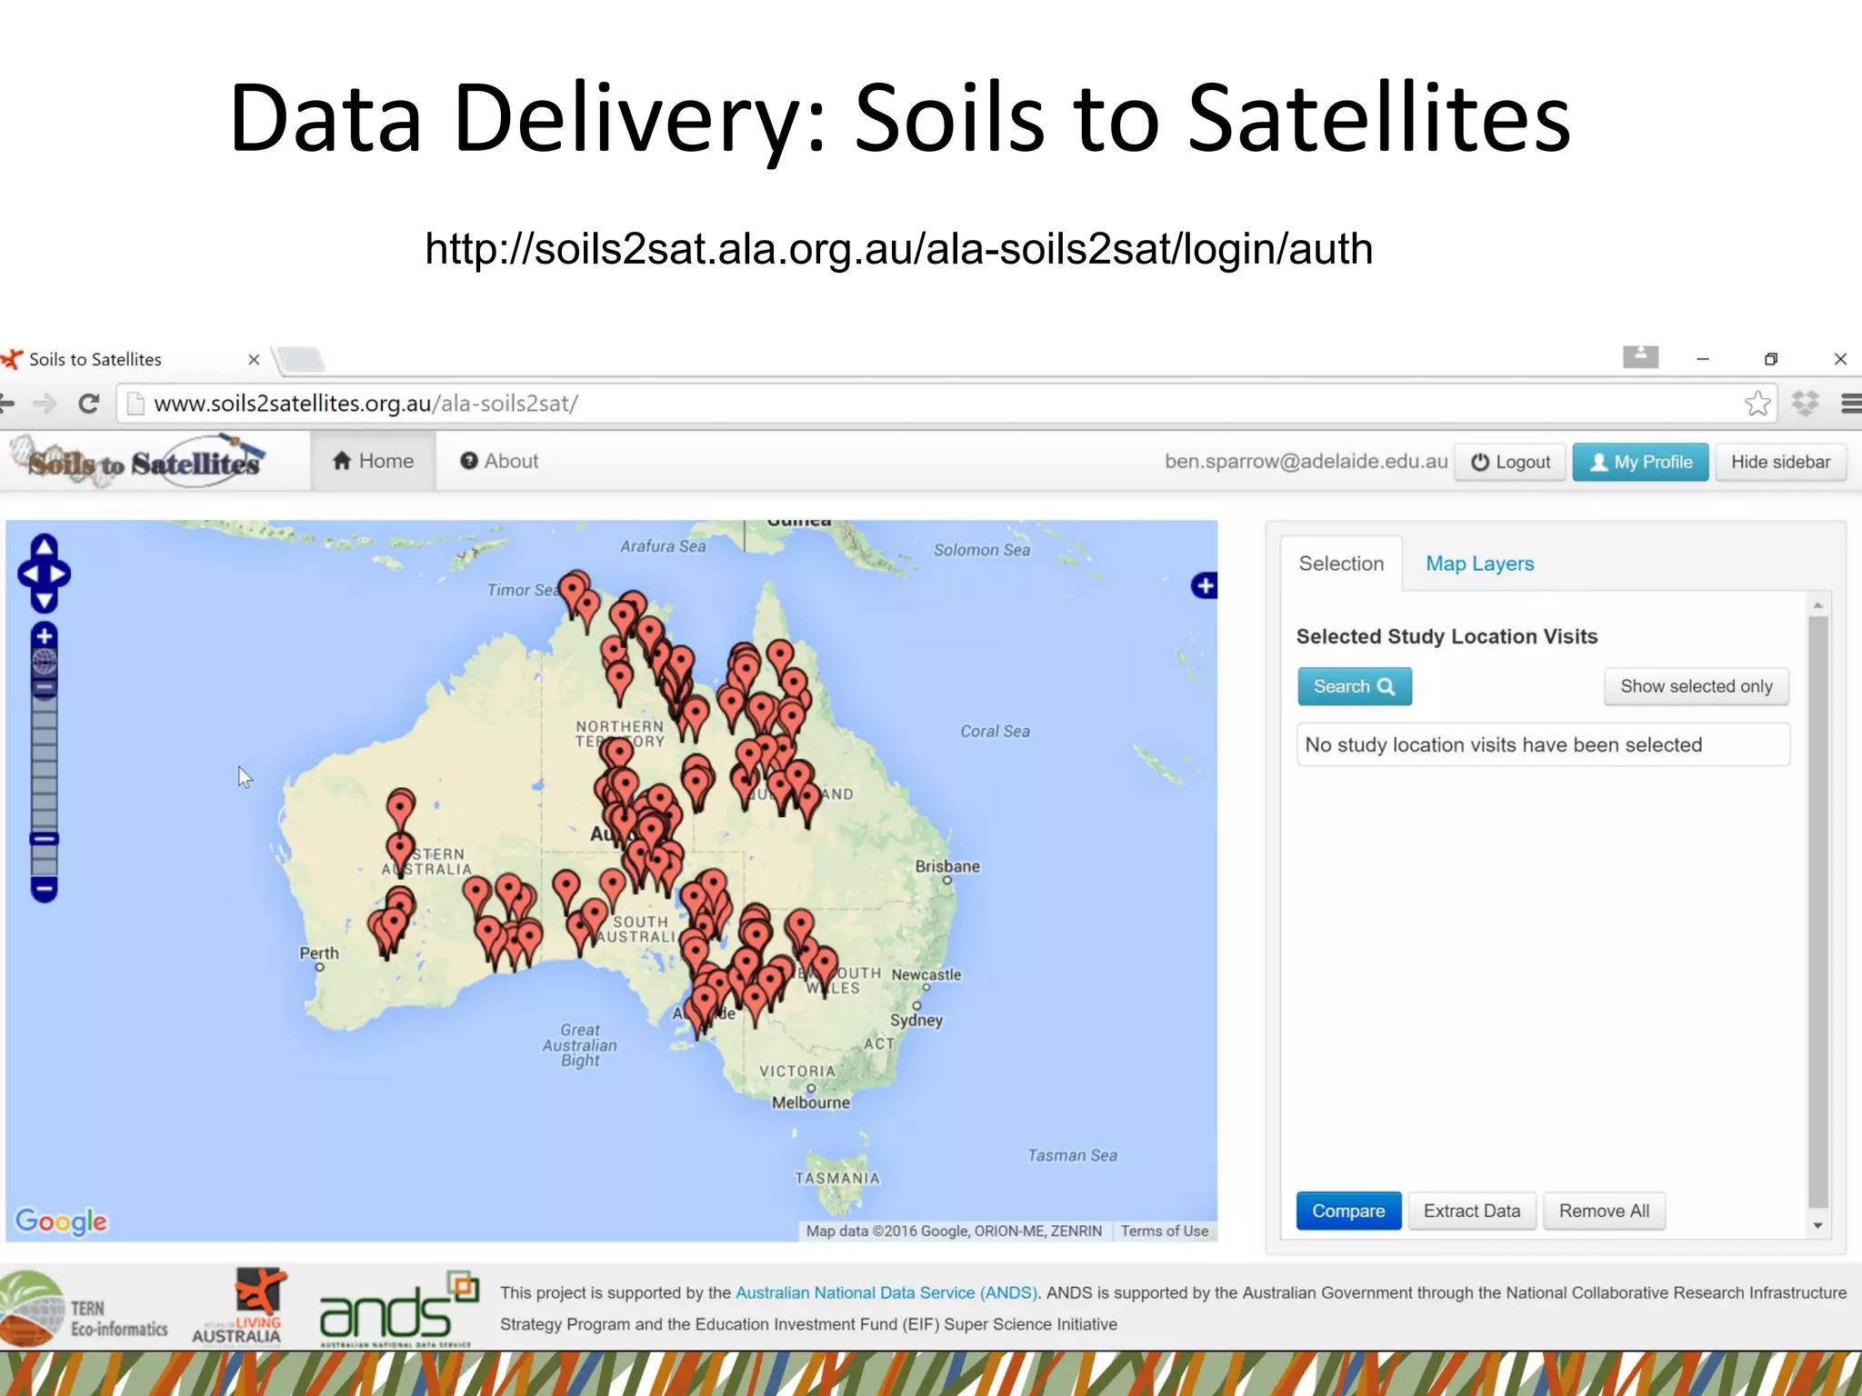
Task: Open My Profile
Action: tap(1640, 462)
